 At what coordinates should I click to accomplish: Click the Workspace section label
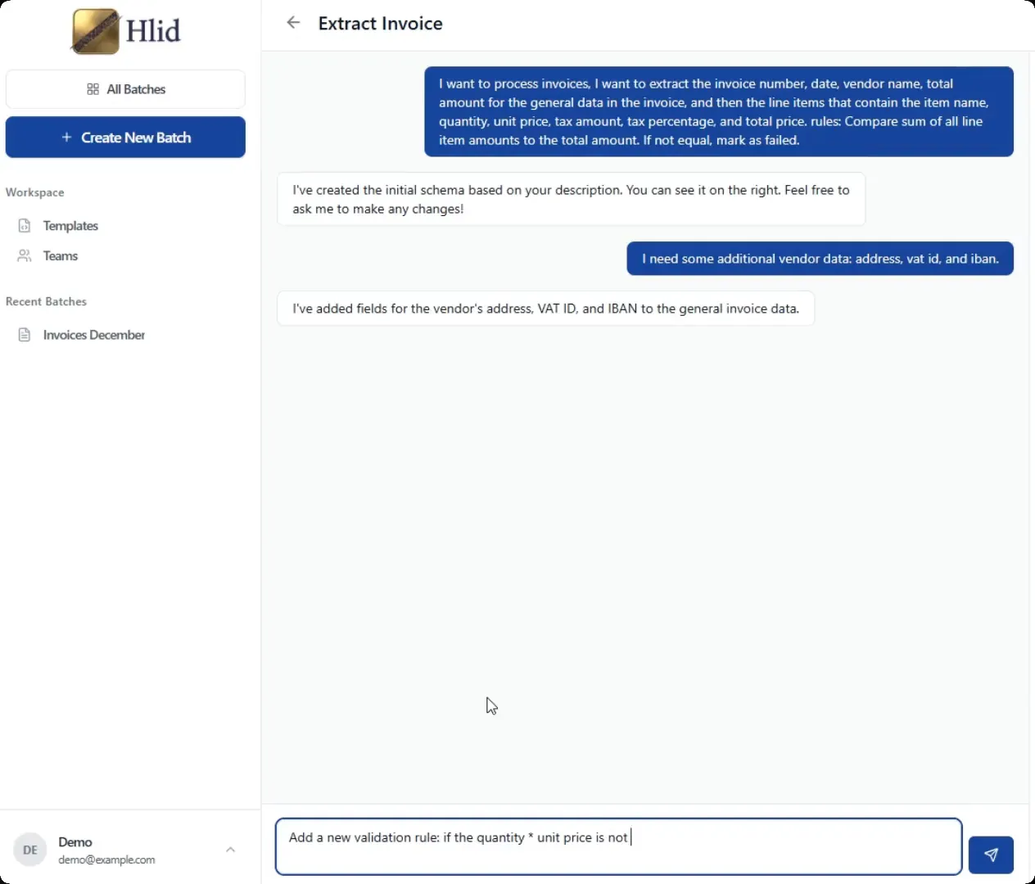point(34,192)
